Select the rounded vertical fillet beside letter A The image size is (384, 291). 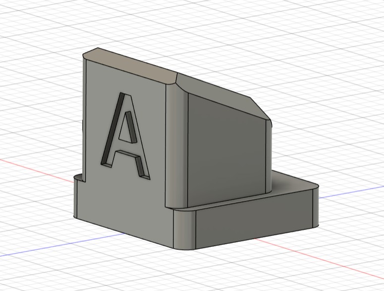[x=177, y=147]
